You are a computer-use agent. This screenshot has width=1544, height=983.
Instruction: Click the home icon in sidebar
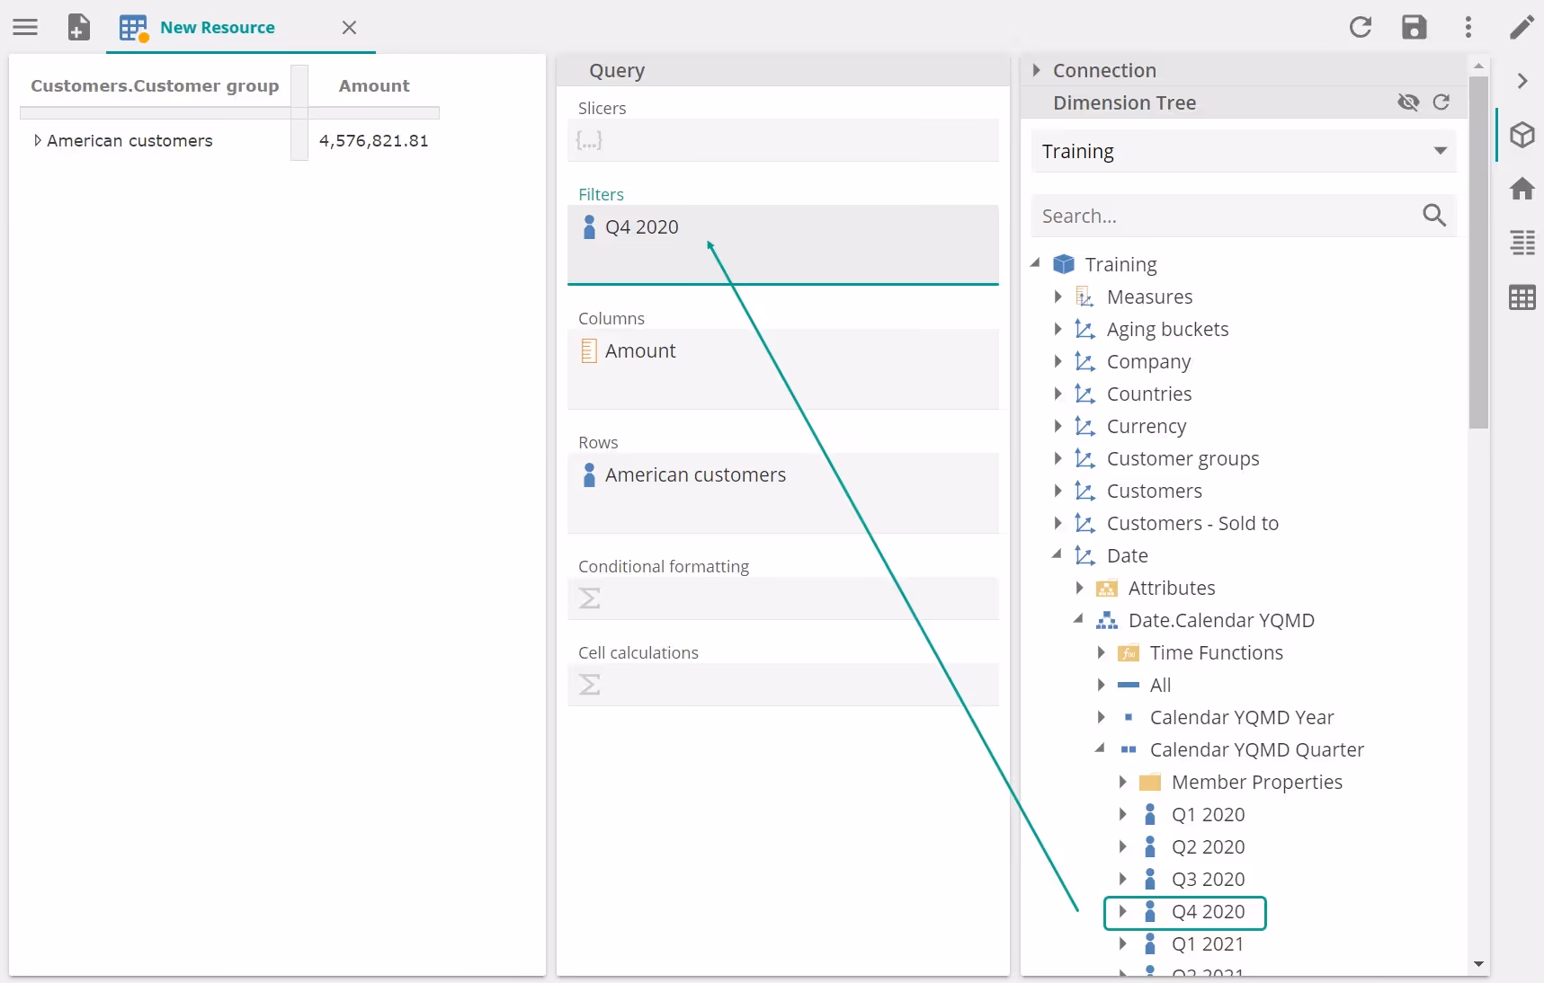pos(1522,189)
